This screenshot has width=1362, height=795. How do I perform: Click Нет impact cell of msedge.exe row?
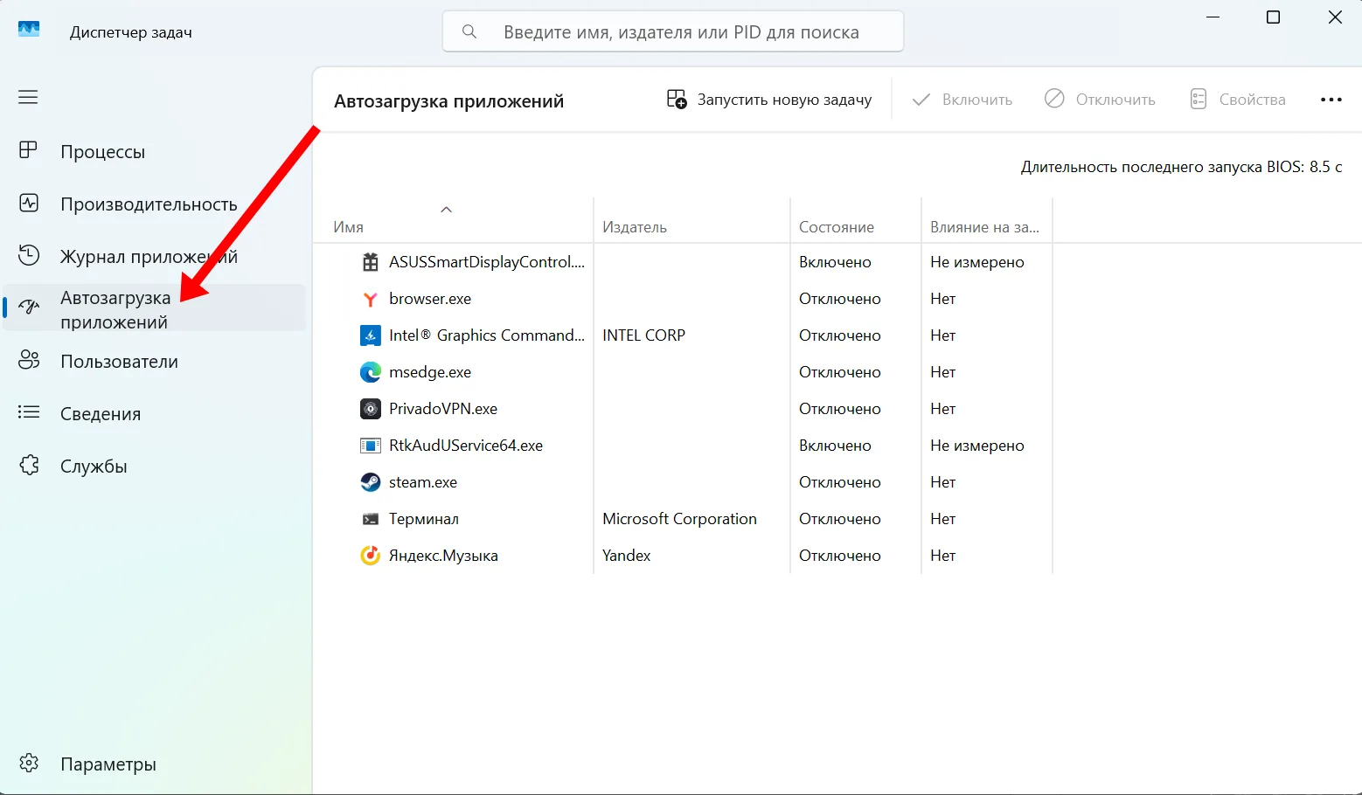pyautogui.click(x=943, y=372)
